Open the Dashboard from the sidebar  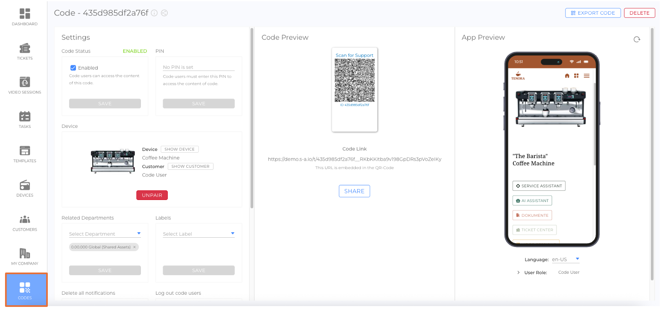click(25, 17)
